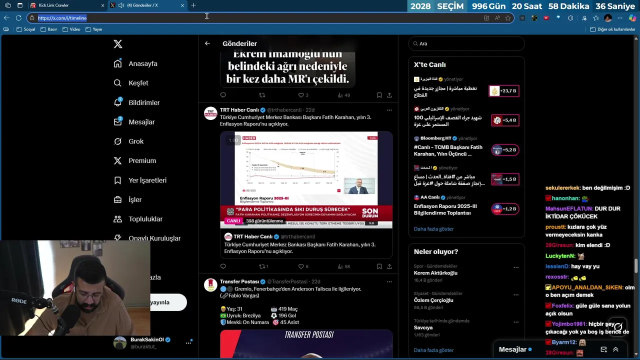This screenshot has height=360, width=640.
Task: Open Diğer sık kullanılanlar folder
Action: pos(612,29)
